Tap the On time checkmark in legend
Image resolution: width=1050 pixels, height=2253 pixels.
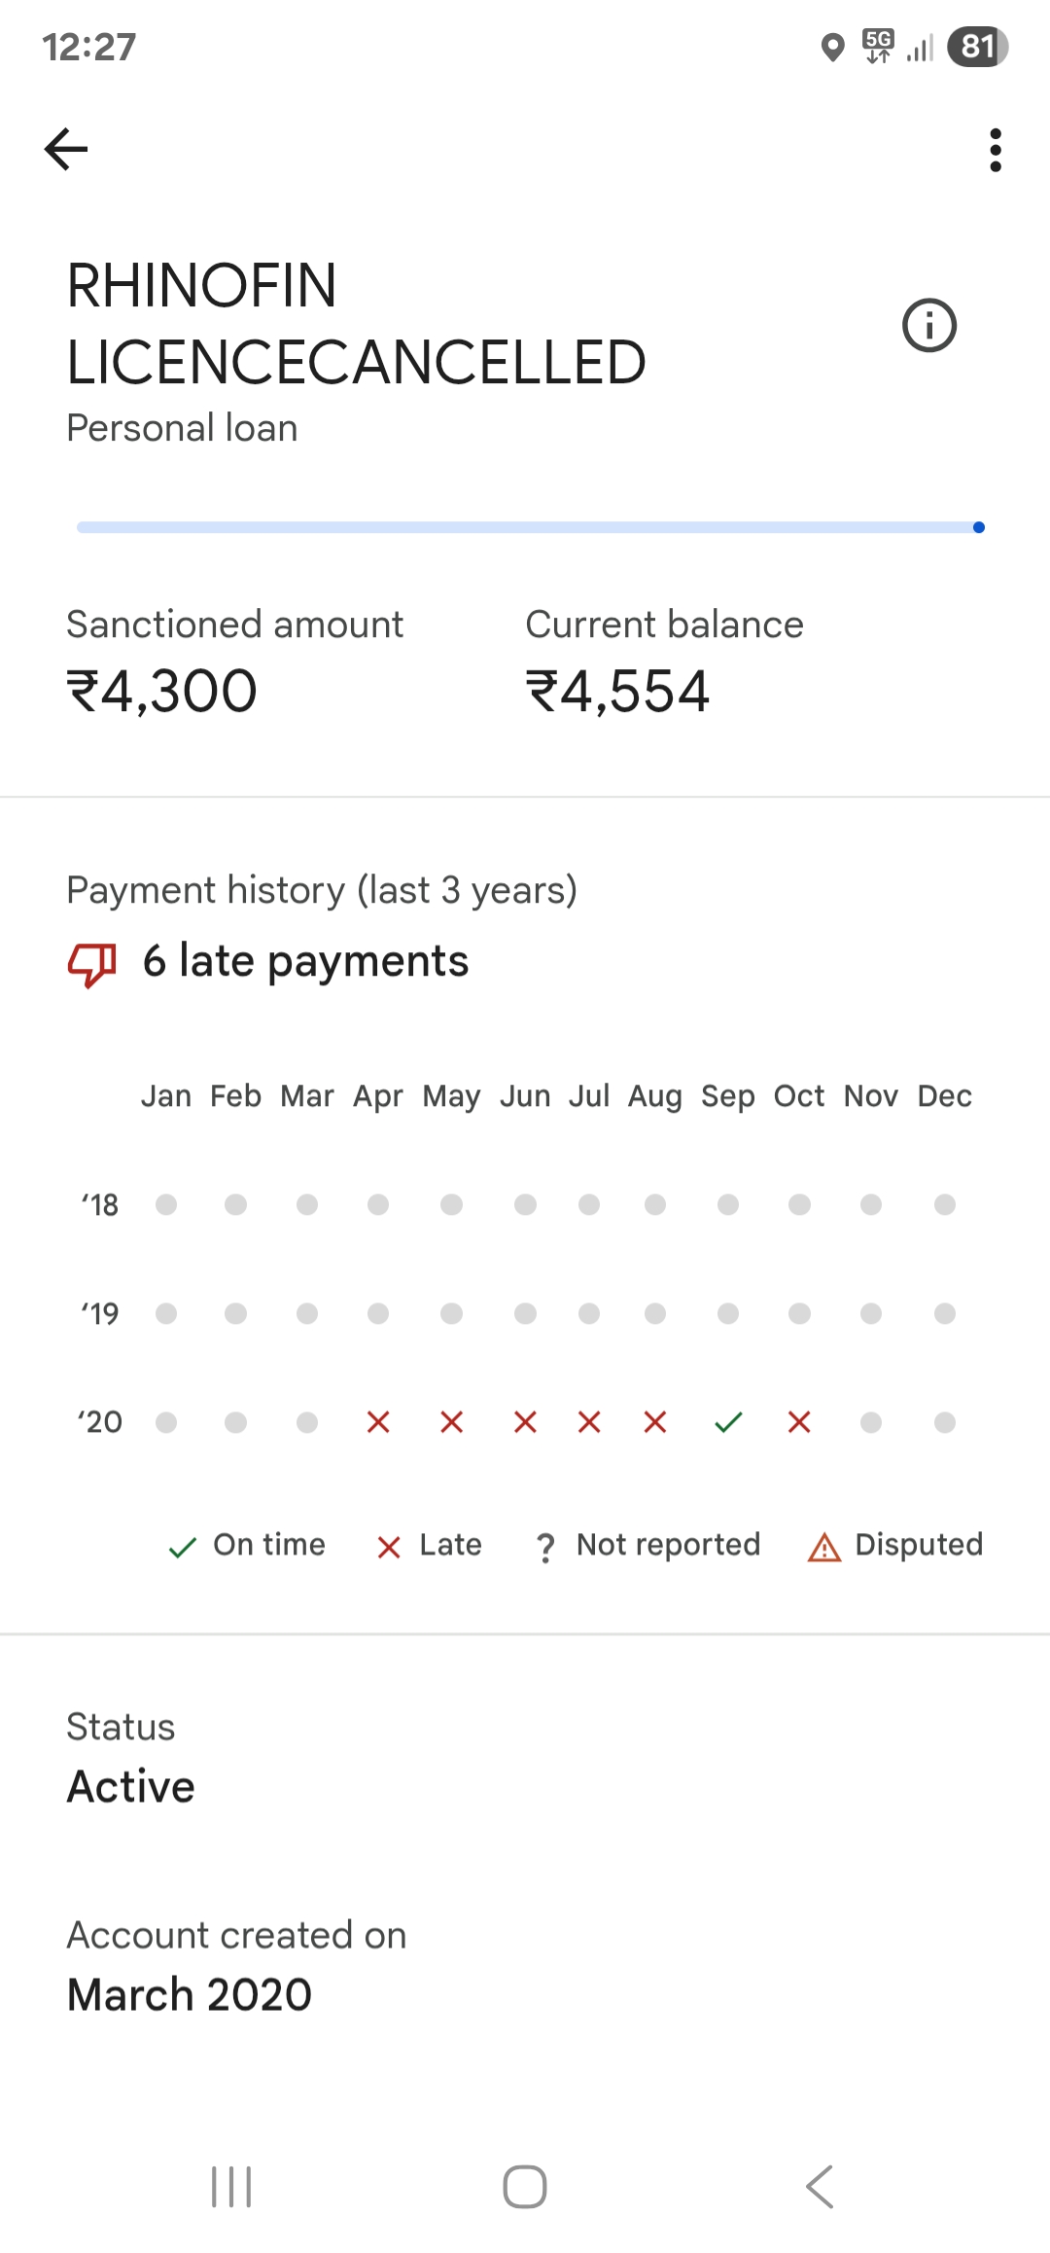pyautogui.click(x=183, y=1547)
